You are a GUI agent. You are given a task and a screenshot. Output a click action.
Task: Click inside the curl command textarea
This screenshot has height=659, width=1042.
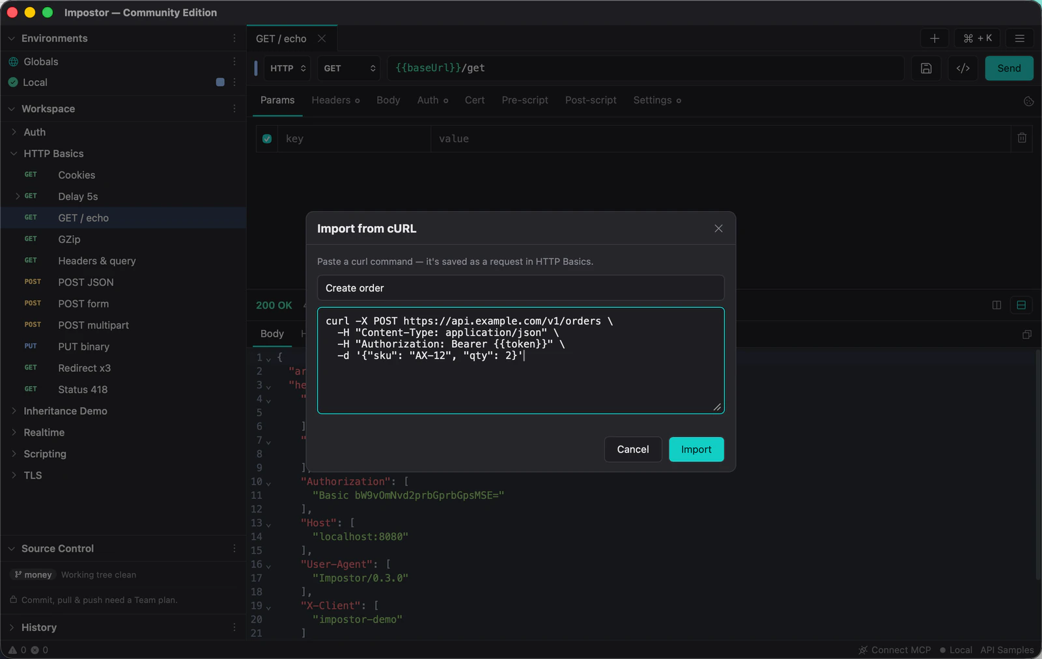pos(520,360)
